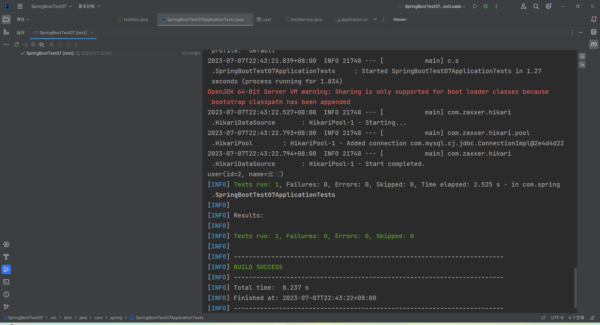Open the 版本控制 dropdown

(x=89, y=6)
